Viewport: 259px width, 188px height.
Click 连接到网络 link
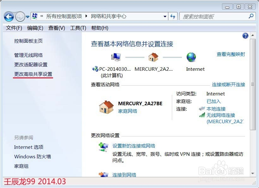click(124, 175)
